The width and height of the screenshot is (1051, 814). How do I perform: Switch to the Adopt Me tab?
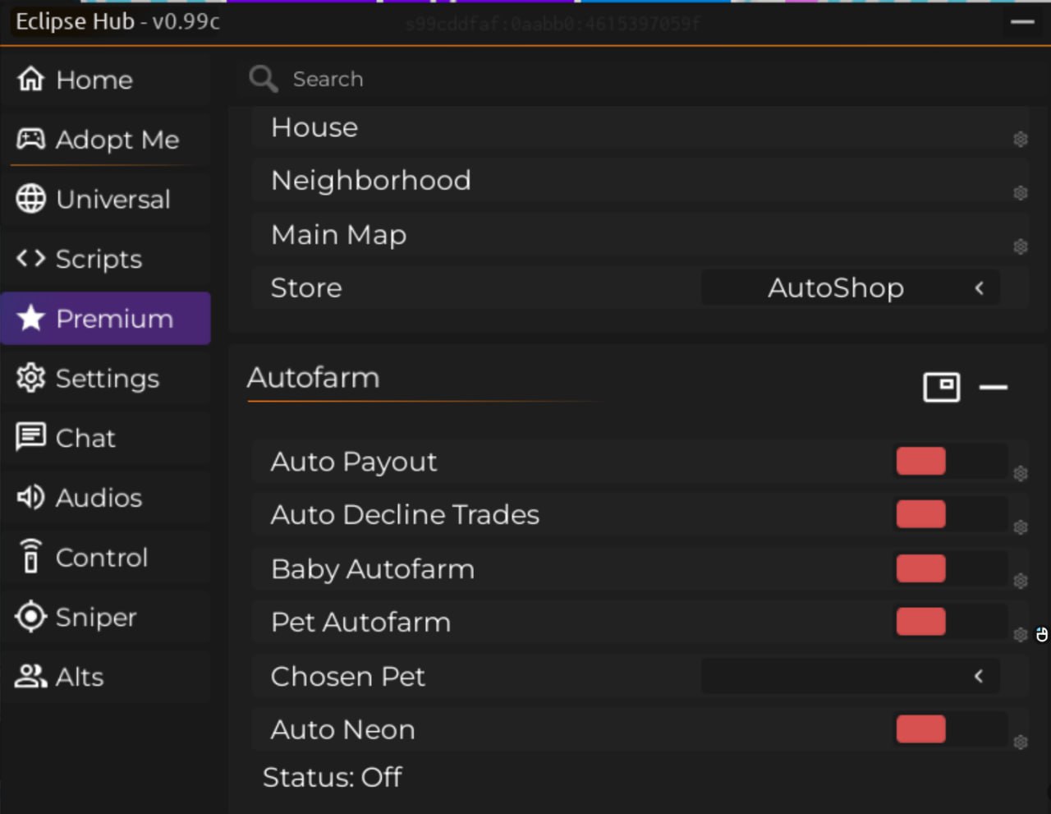point(106,139)
